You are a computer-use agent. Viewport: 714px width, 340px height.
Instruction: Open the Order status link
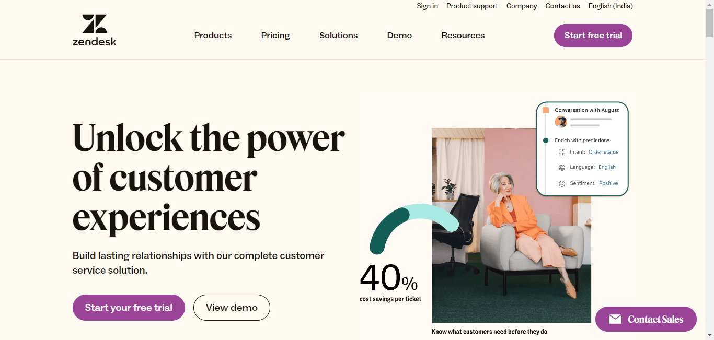click(603, 151)
